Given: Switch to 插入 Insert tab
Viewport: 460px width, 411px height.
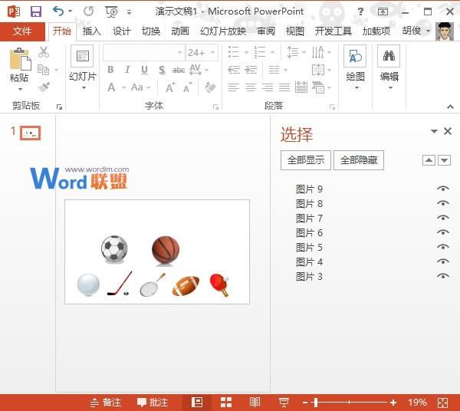Looking at the screenshot, I should click(91, 31).
